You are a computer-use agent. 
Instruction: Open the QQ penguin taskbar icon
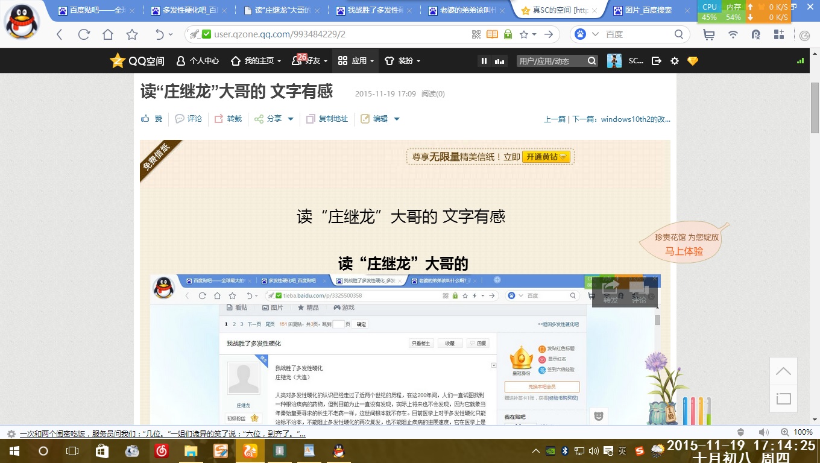point(339,451)
